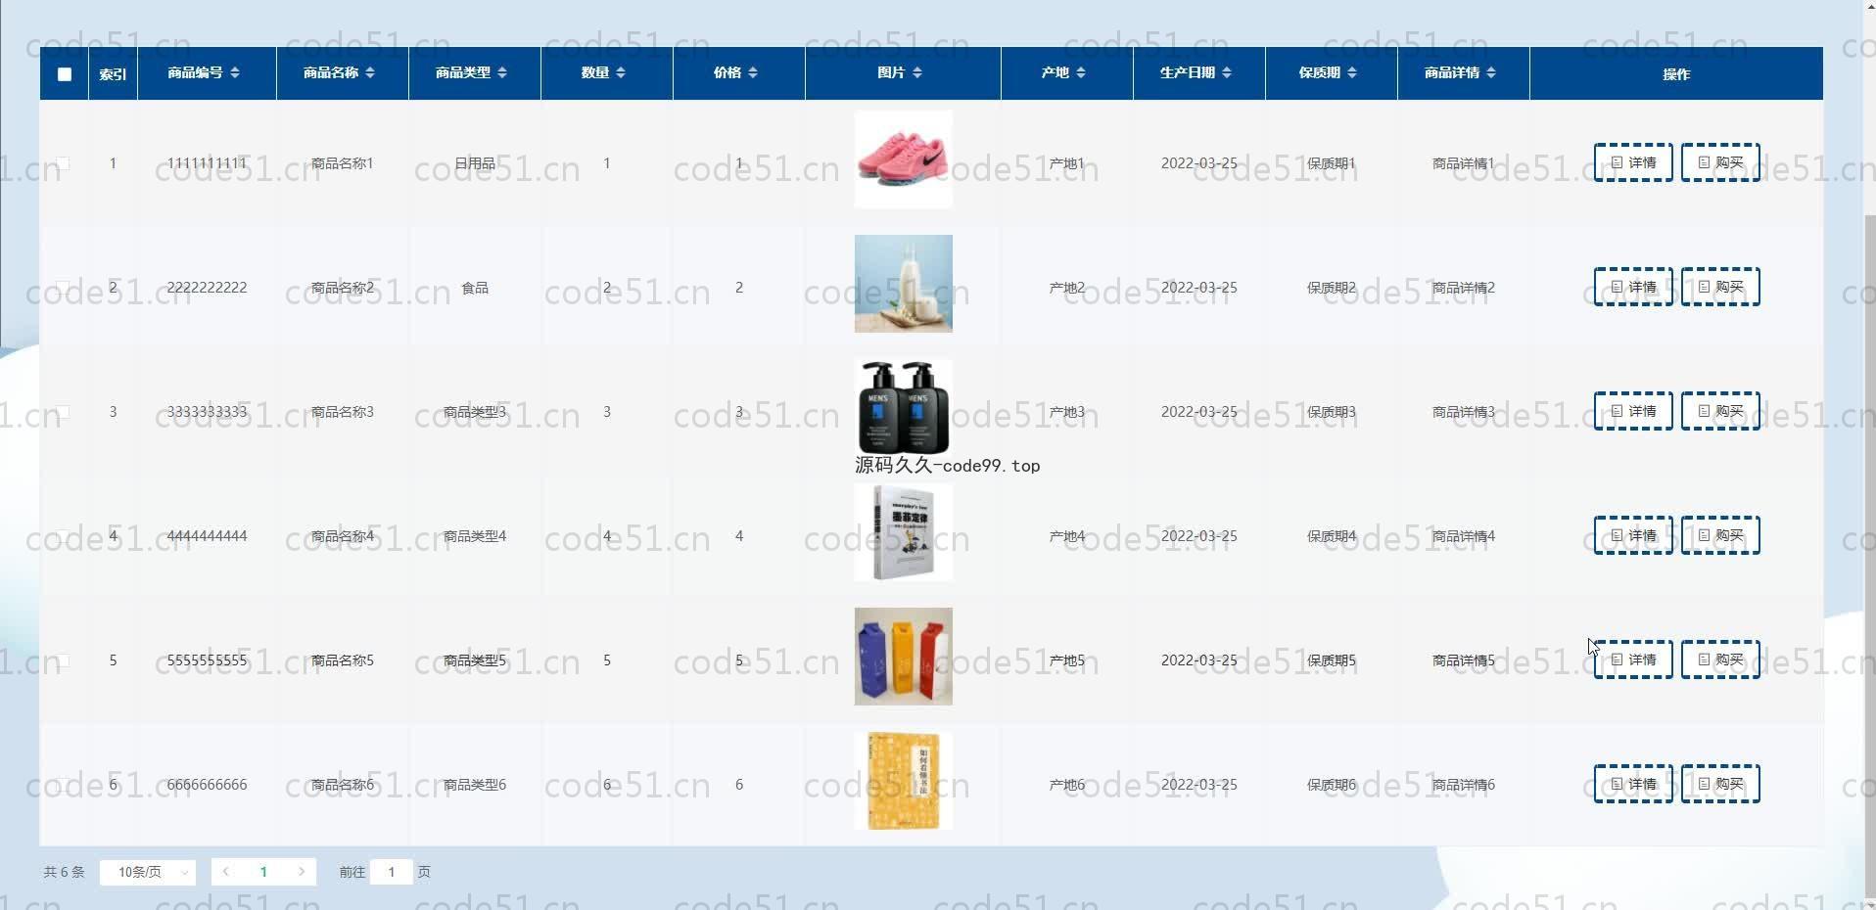Click the 商品类型6 cell
The image size is (1876, 910).
click(x=475, y=785)
